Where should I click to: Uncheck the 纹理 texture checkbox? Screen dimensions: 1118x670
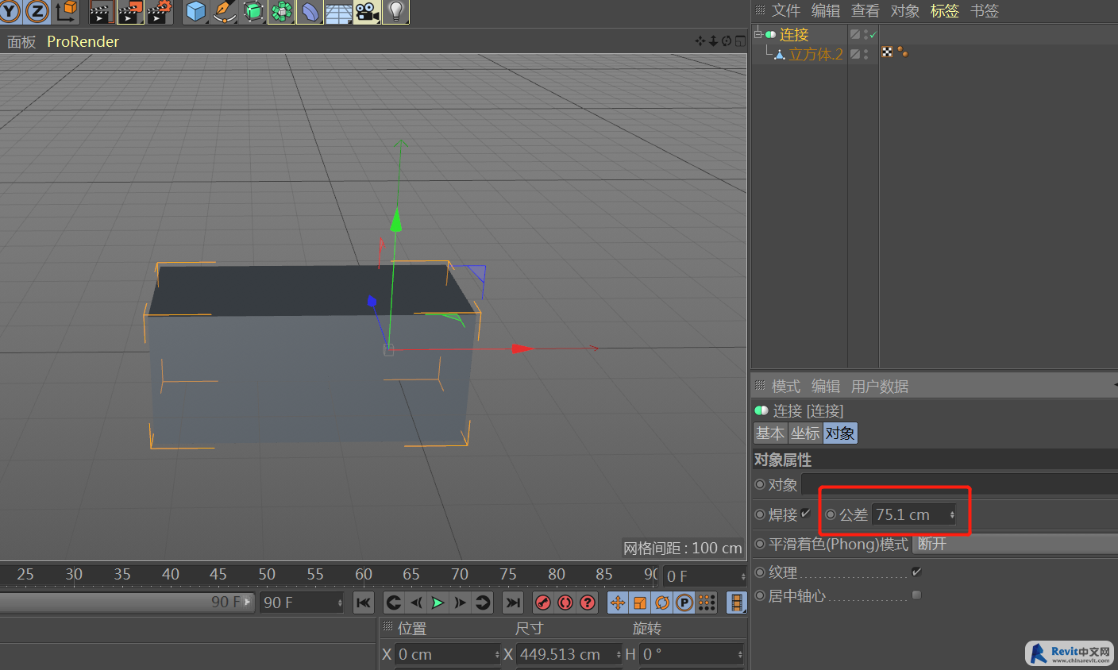tap(916, 572)
